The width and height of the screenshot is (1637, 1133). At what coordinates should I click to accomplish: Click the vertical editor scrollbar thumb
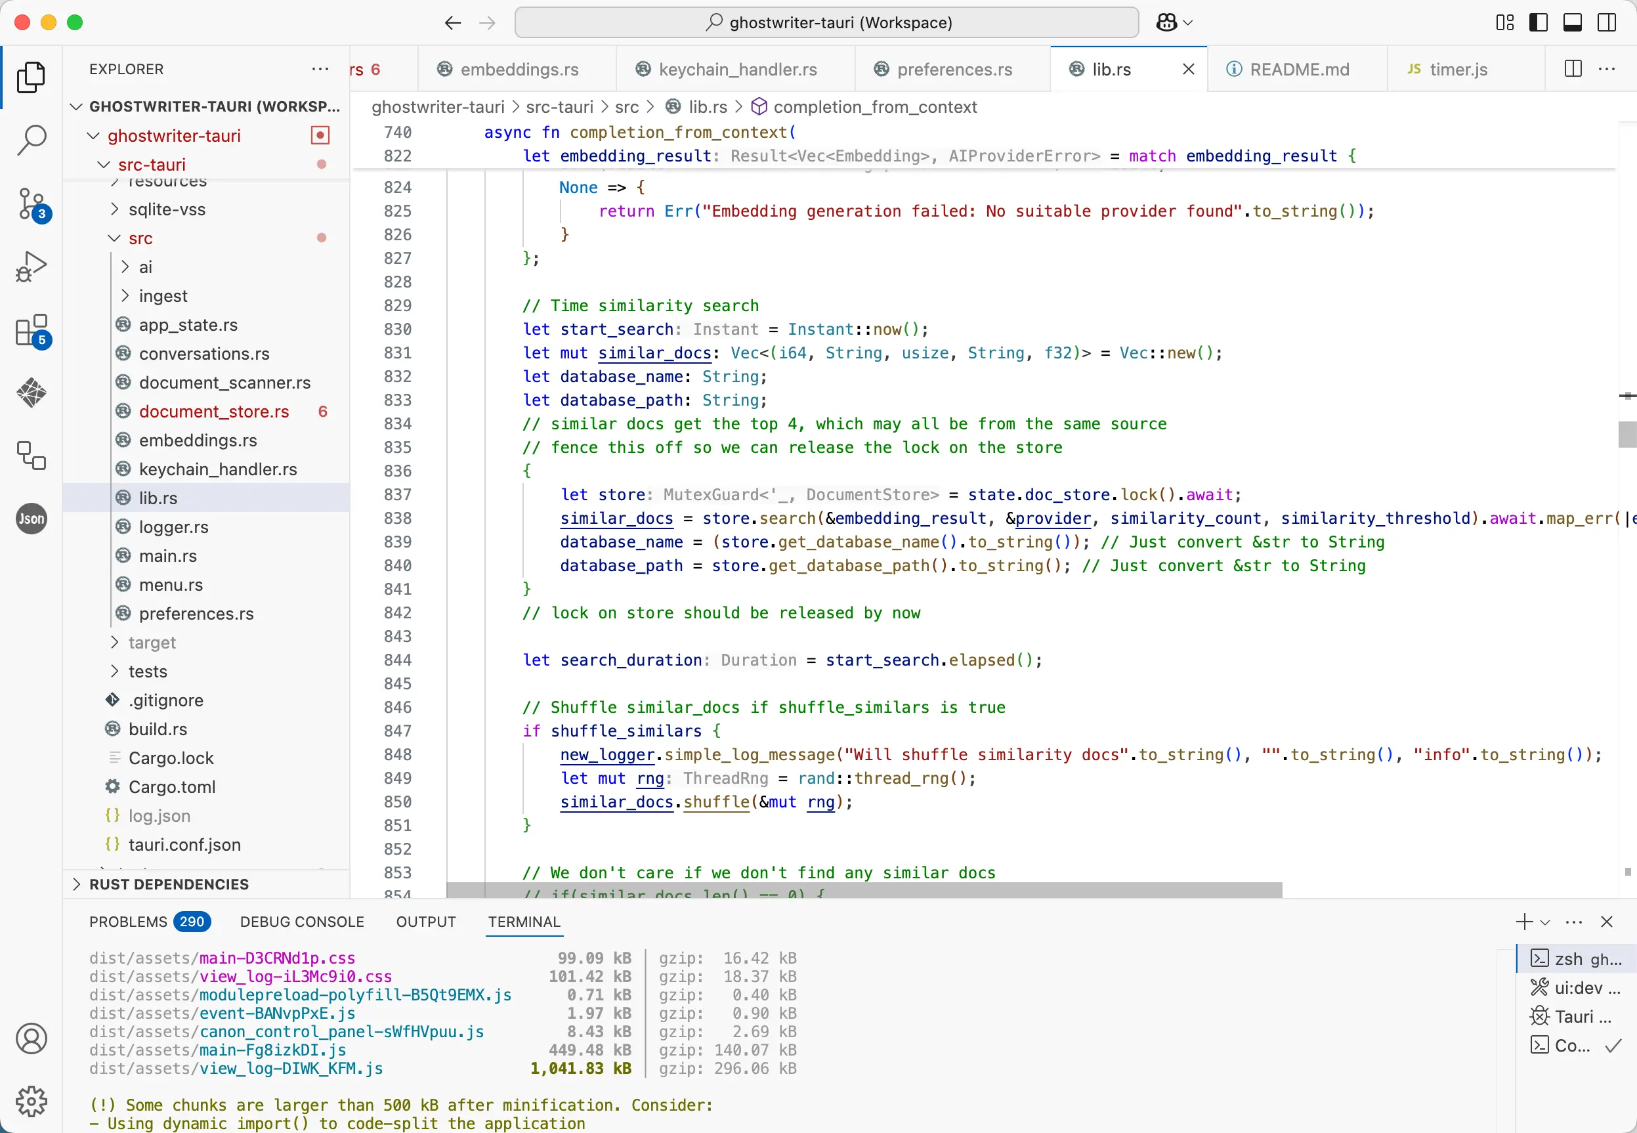(x=1627, y=434)
